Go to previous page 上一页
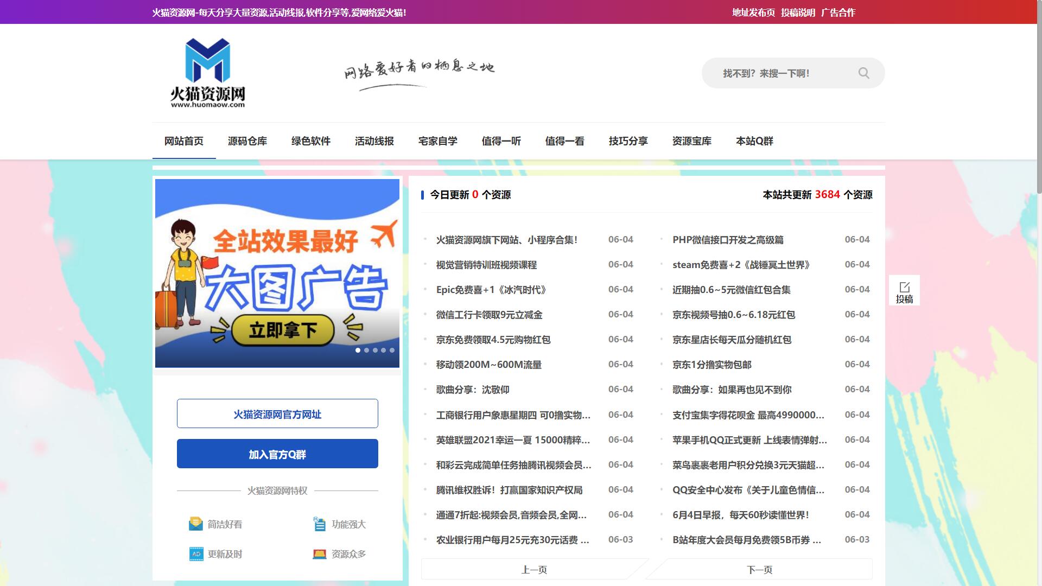Viewport: 1042px width, 586px height. tap(534, 570)
